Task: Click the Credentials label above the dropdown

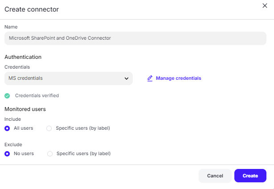Action: [x=17, y=67]
